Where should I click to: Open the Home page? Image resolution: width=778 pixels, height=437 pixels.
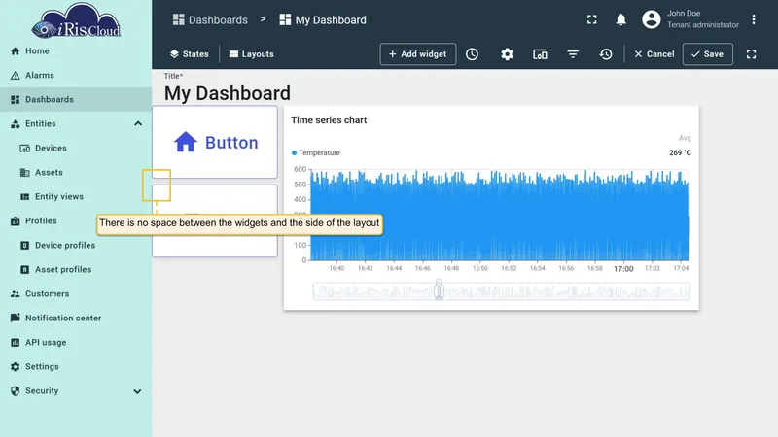(76, 51)
